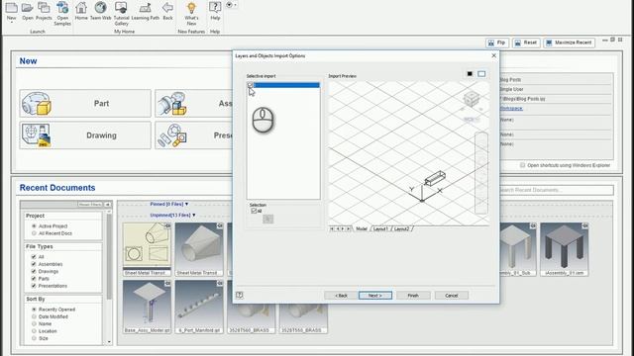Viewport: 634px width, 356px height.
Task: Click the ViewCube in Import Preview
Action: click(472, 99)
